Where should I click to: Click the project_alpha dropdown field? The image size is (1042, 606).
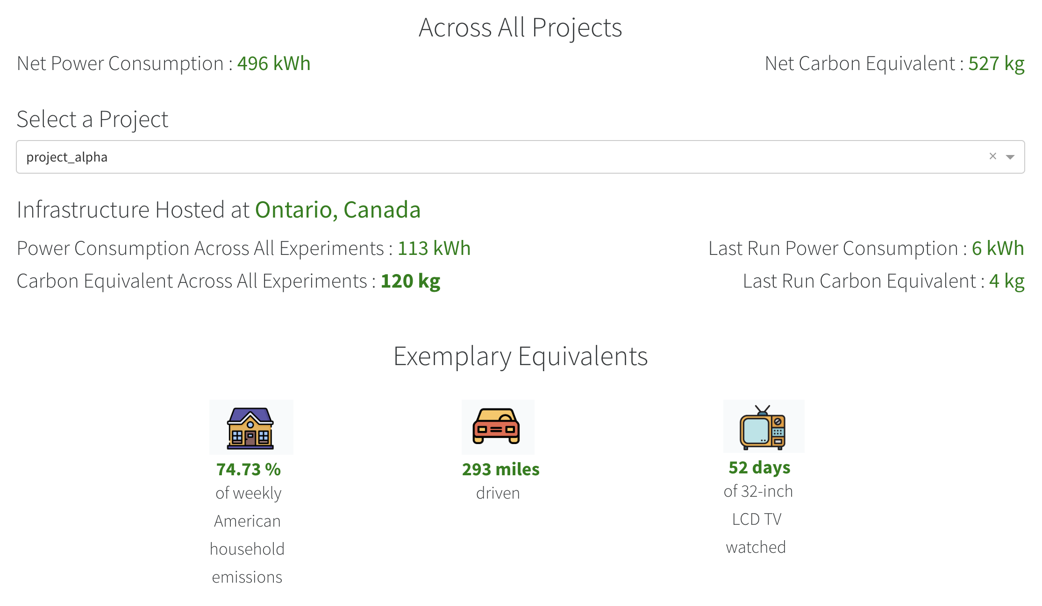tap(467, 157)
